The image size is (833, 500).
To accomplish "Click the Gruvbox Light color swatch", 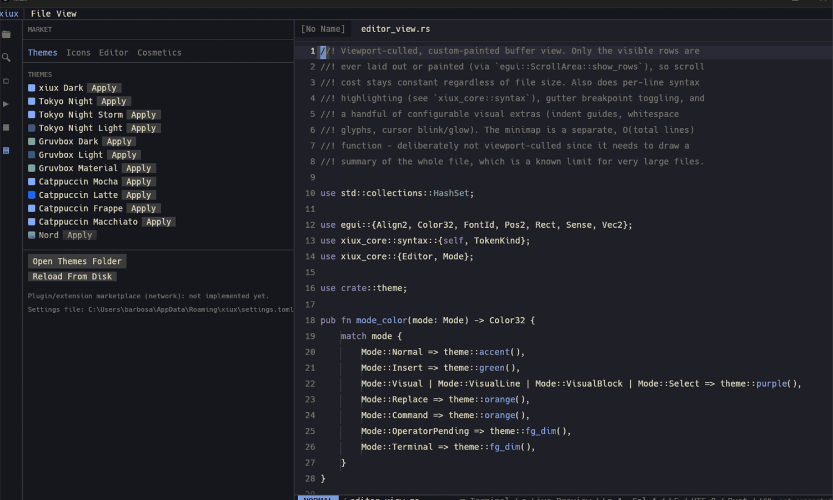I will [x=32, y=154].
